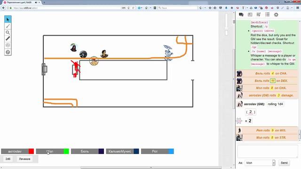The image size is (301, 169).
Task: Click 'aeroslav (GM) rolls 3 damage' message
Action: (267, 95)
